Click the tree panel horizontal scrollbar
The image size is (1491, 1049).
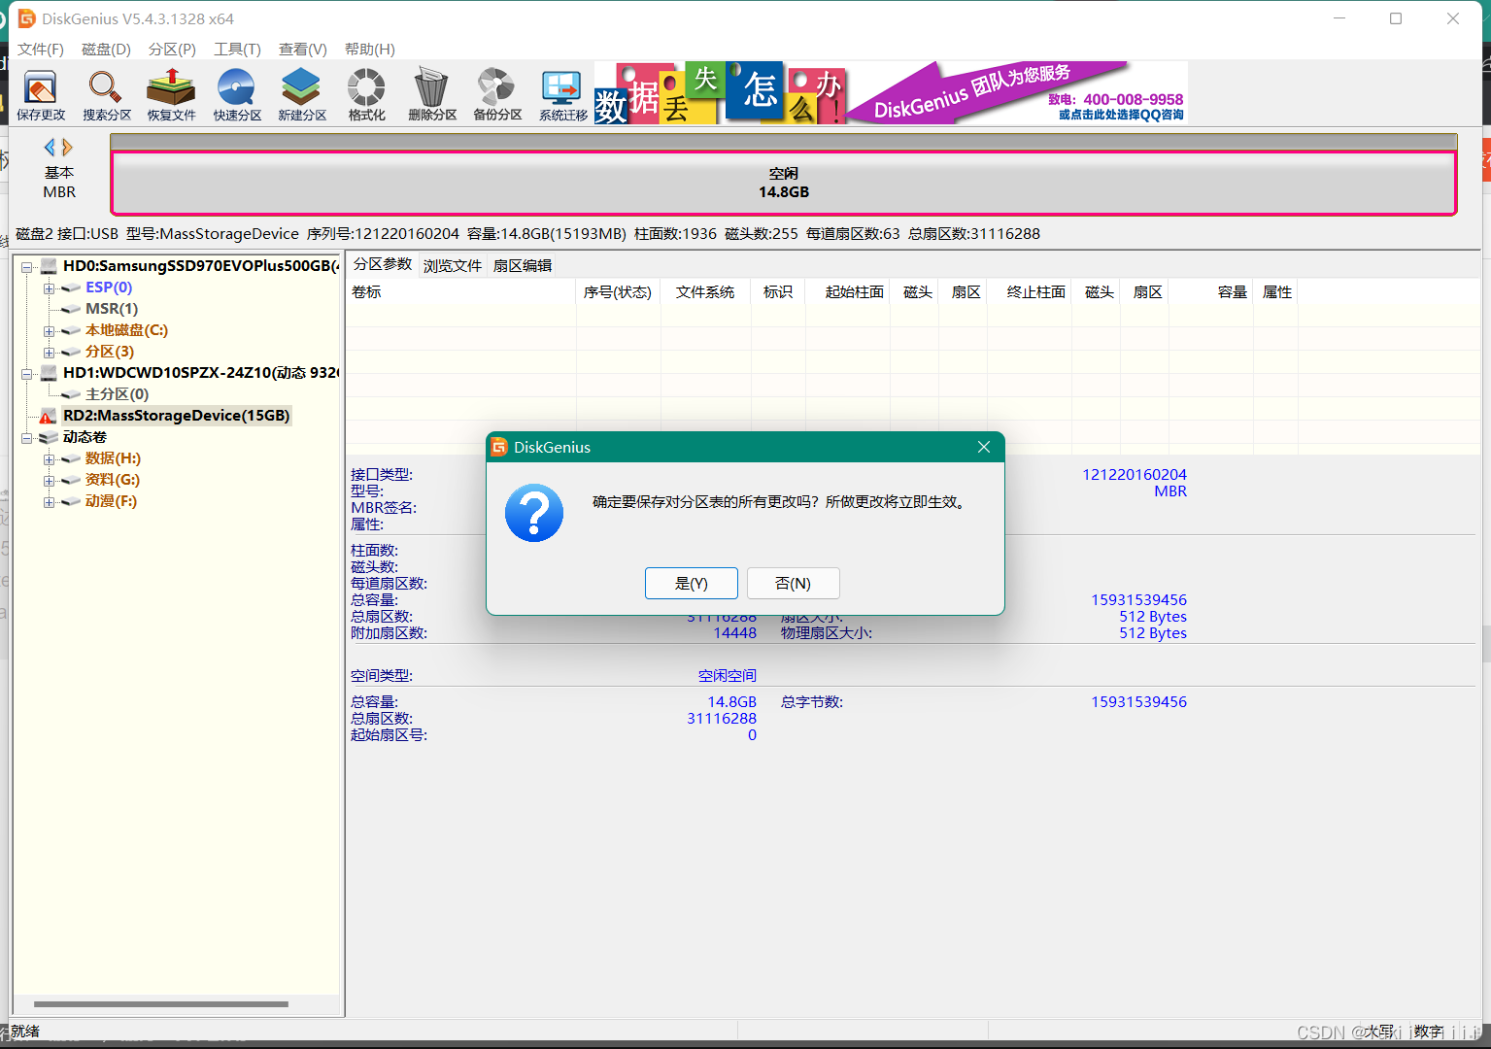[x=161, y=1003]
